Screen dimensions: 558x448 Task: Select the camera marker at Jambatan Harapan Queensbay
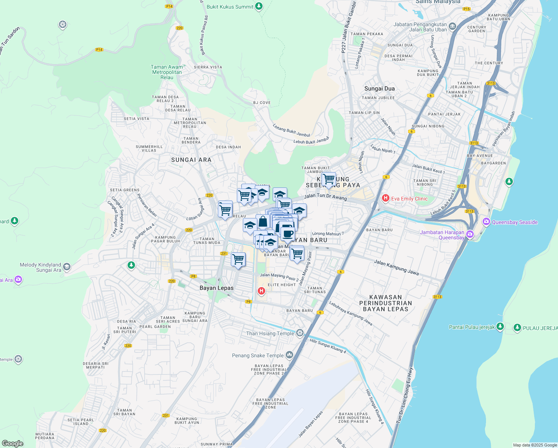click(470, 234)
